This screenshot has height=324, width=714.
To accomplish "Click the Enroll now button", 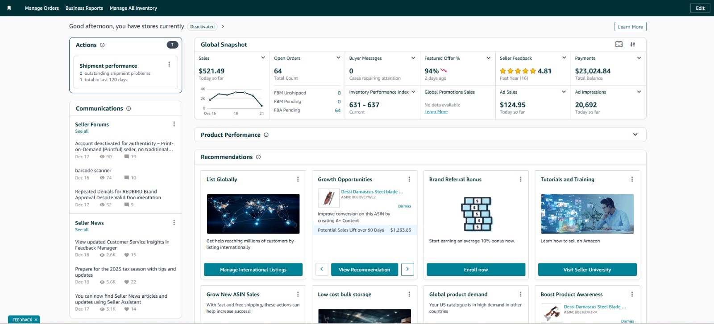I will [x=476, y=270].
